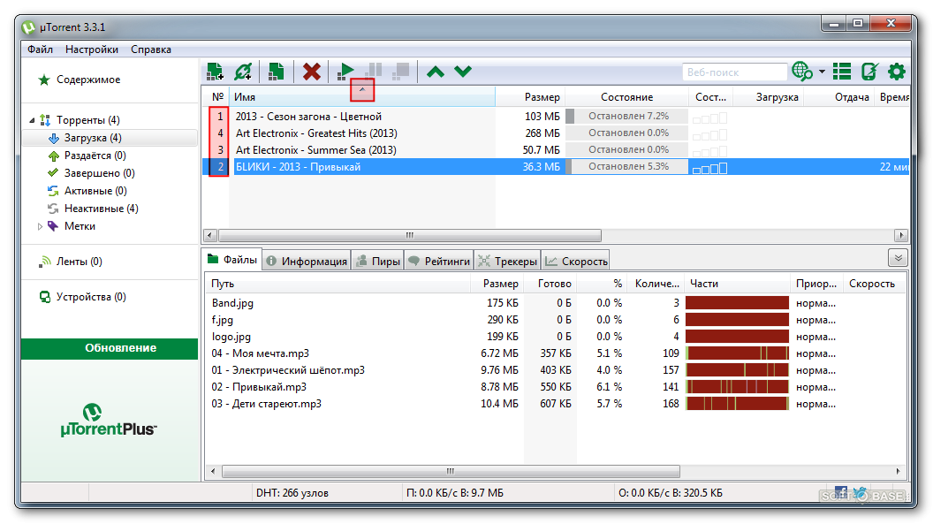The height and width of the screenshot is (524, 933).
Task: Switch to the Трекеры tab
Action: pos(508,261)
